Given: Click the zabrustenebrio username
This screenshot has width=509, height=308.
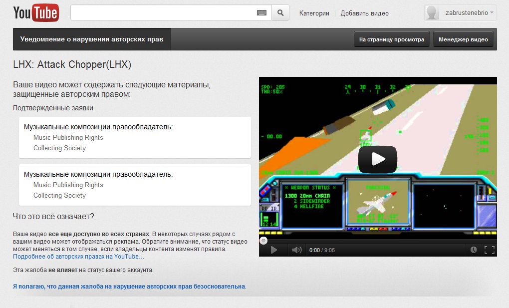Looking at the screenshot, I should tap(467, 12).
